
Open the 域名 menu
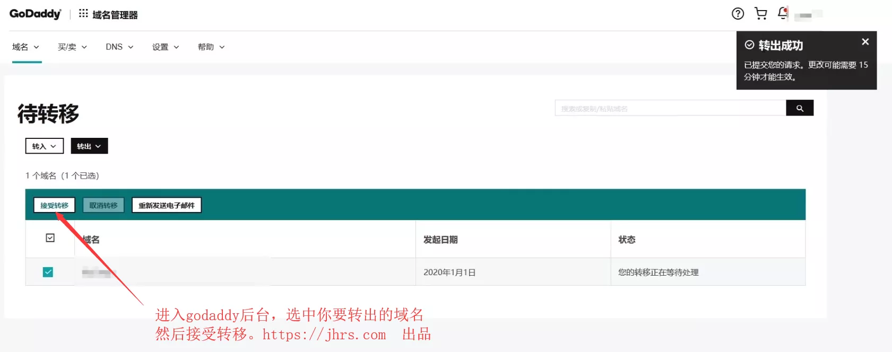point(25,47)
